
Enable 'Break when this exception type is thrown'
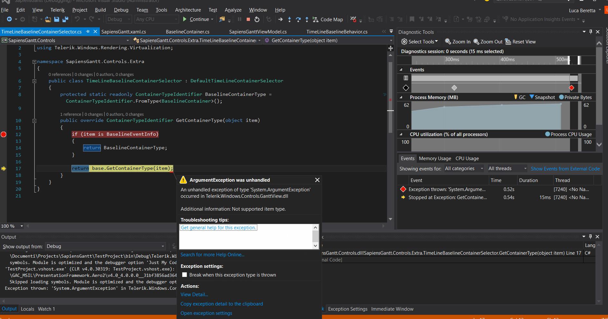point(185,275)
